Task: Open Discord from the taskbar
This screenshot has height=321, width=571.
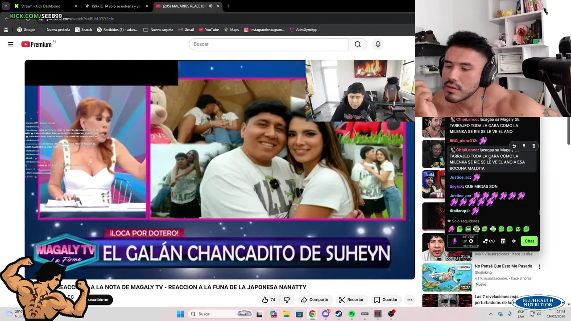Action: pyautogui.click(x=326, y=314)
